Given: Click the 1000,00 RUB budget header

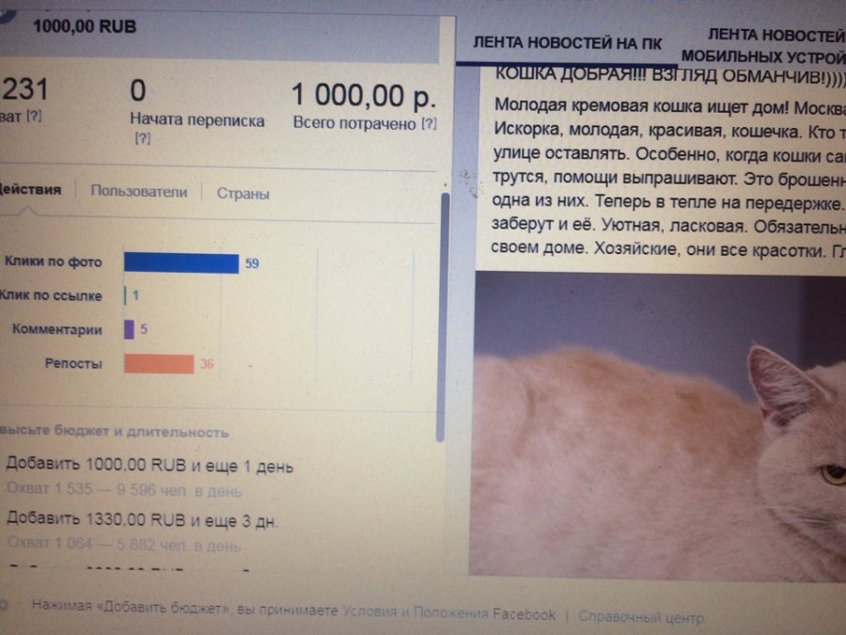Looking at the screenshot, I should click(85, 26).
